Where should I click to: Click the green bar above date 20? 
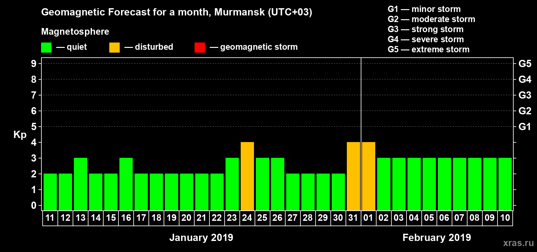(x=187, y=192)
